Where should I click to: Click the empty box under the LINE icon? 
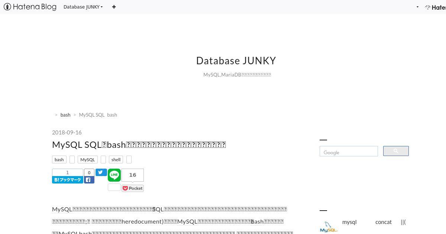pyautogui.click(x=114, y=187)
